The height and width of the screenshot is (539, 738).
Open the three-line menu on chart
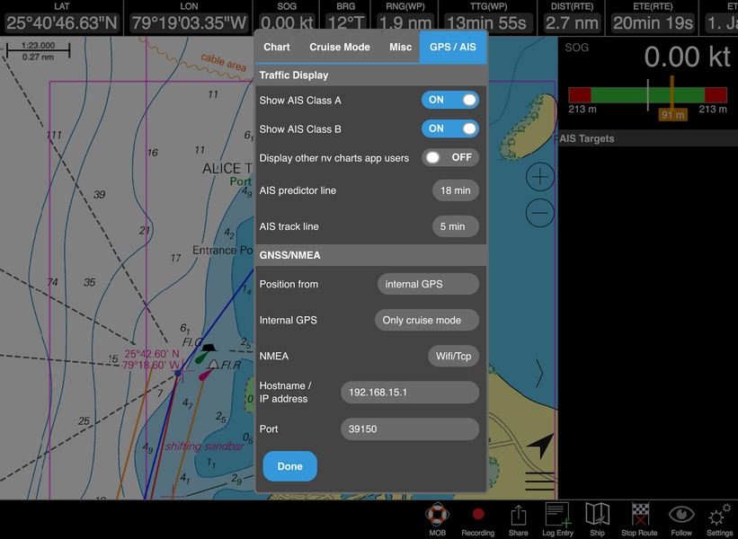[x=540, y=482]
